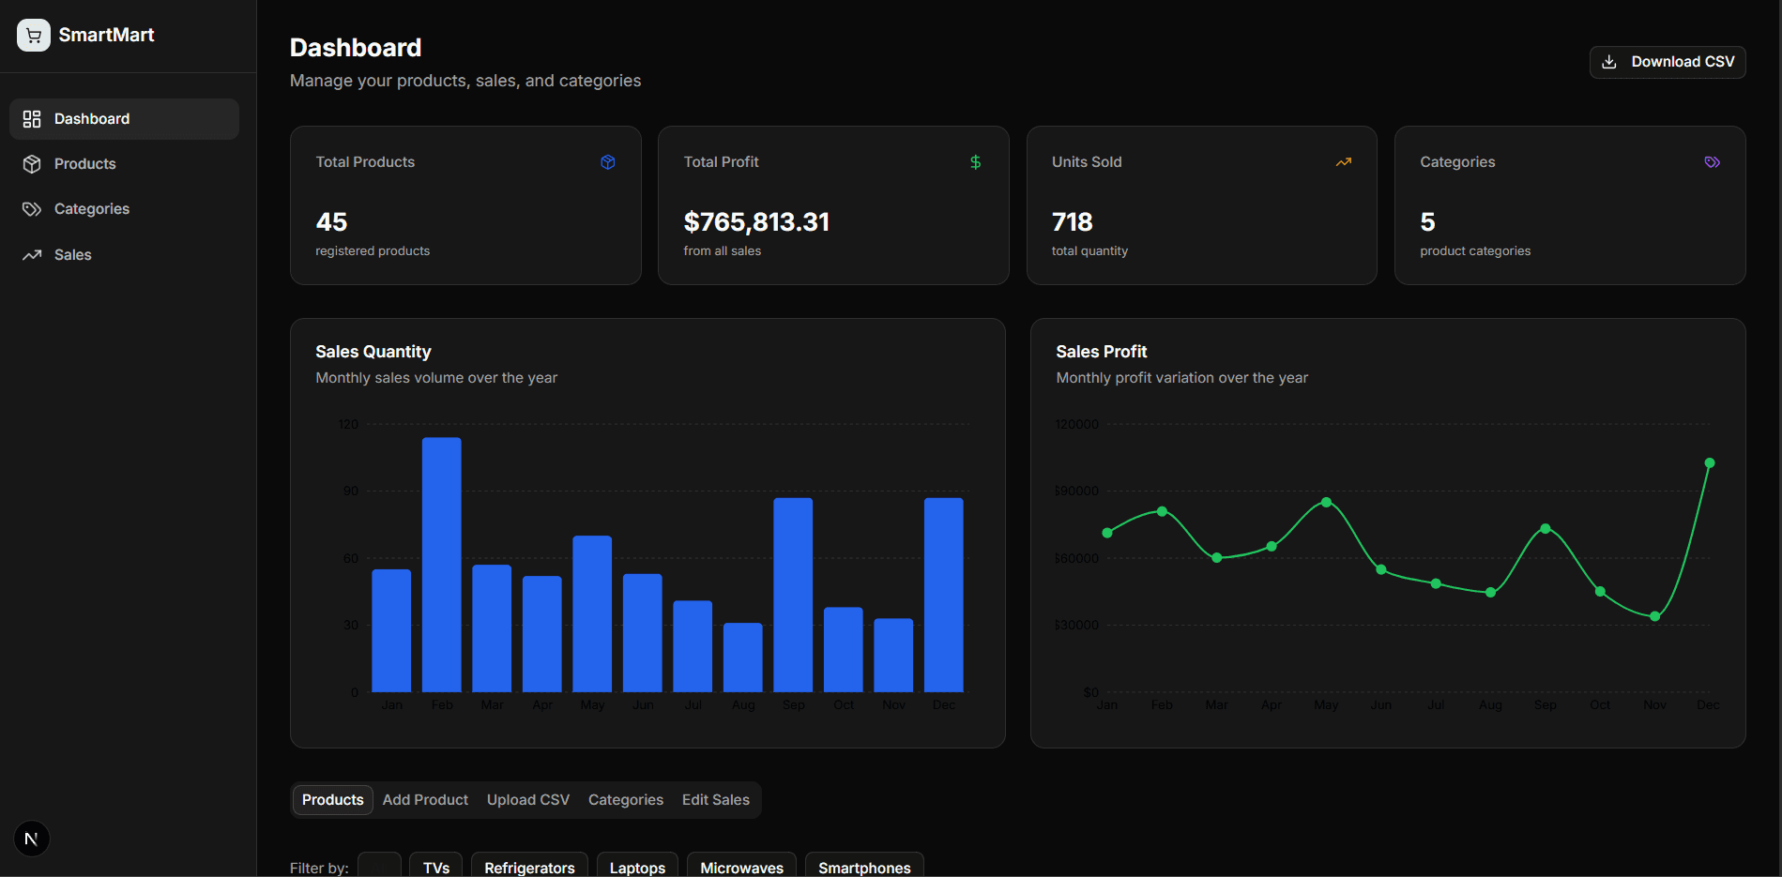Select the Edit Sales tab
1782x877 pixels.
coord(716,800)
